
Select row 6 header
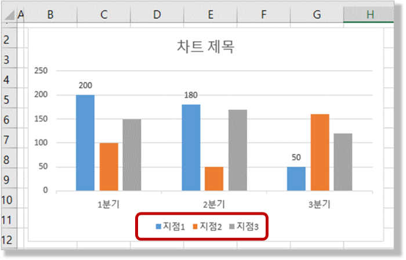(9, 118)
